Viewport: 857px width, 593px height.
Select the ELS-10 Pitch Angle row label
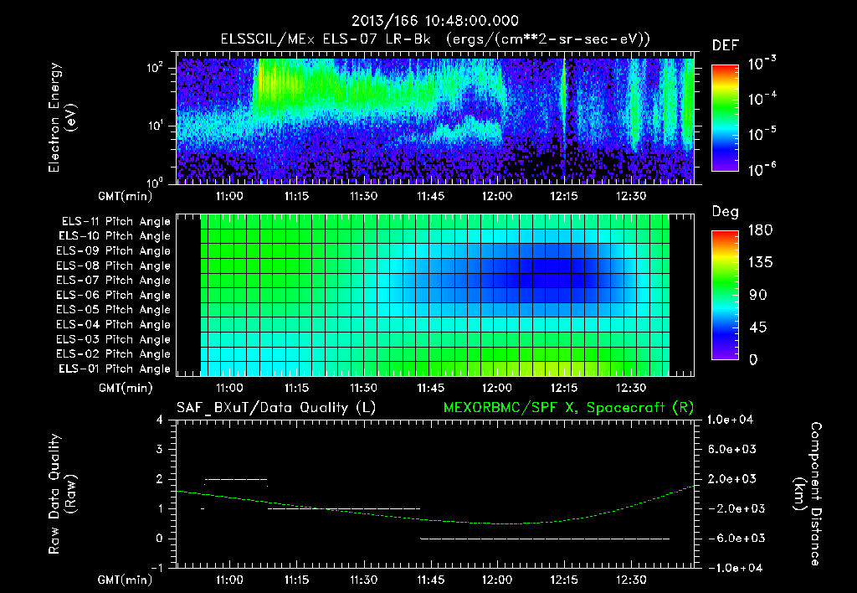[x=115, y=236]
